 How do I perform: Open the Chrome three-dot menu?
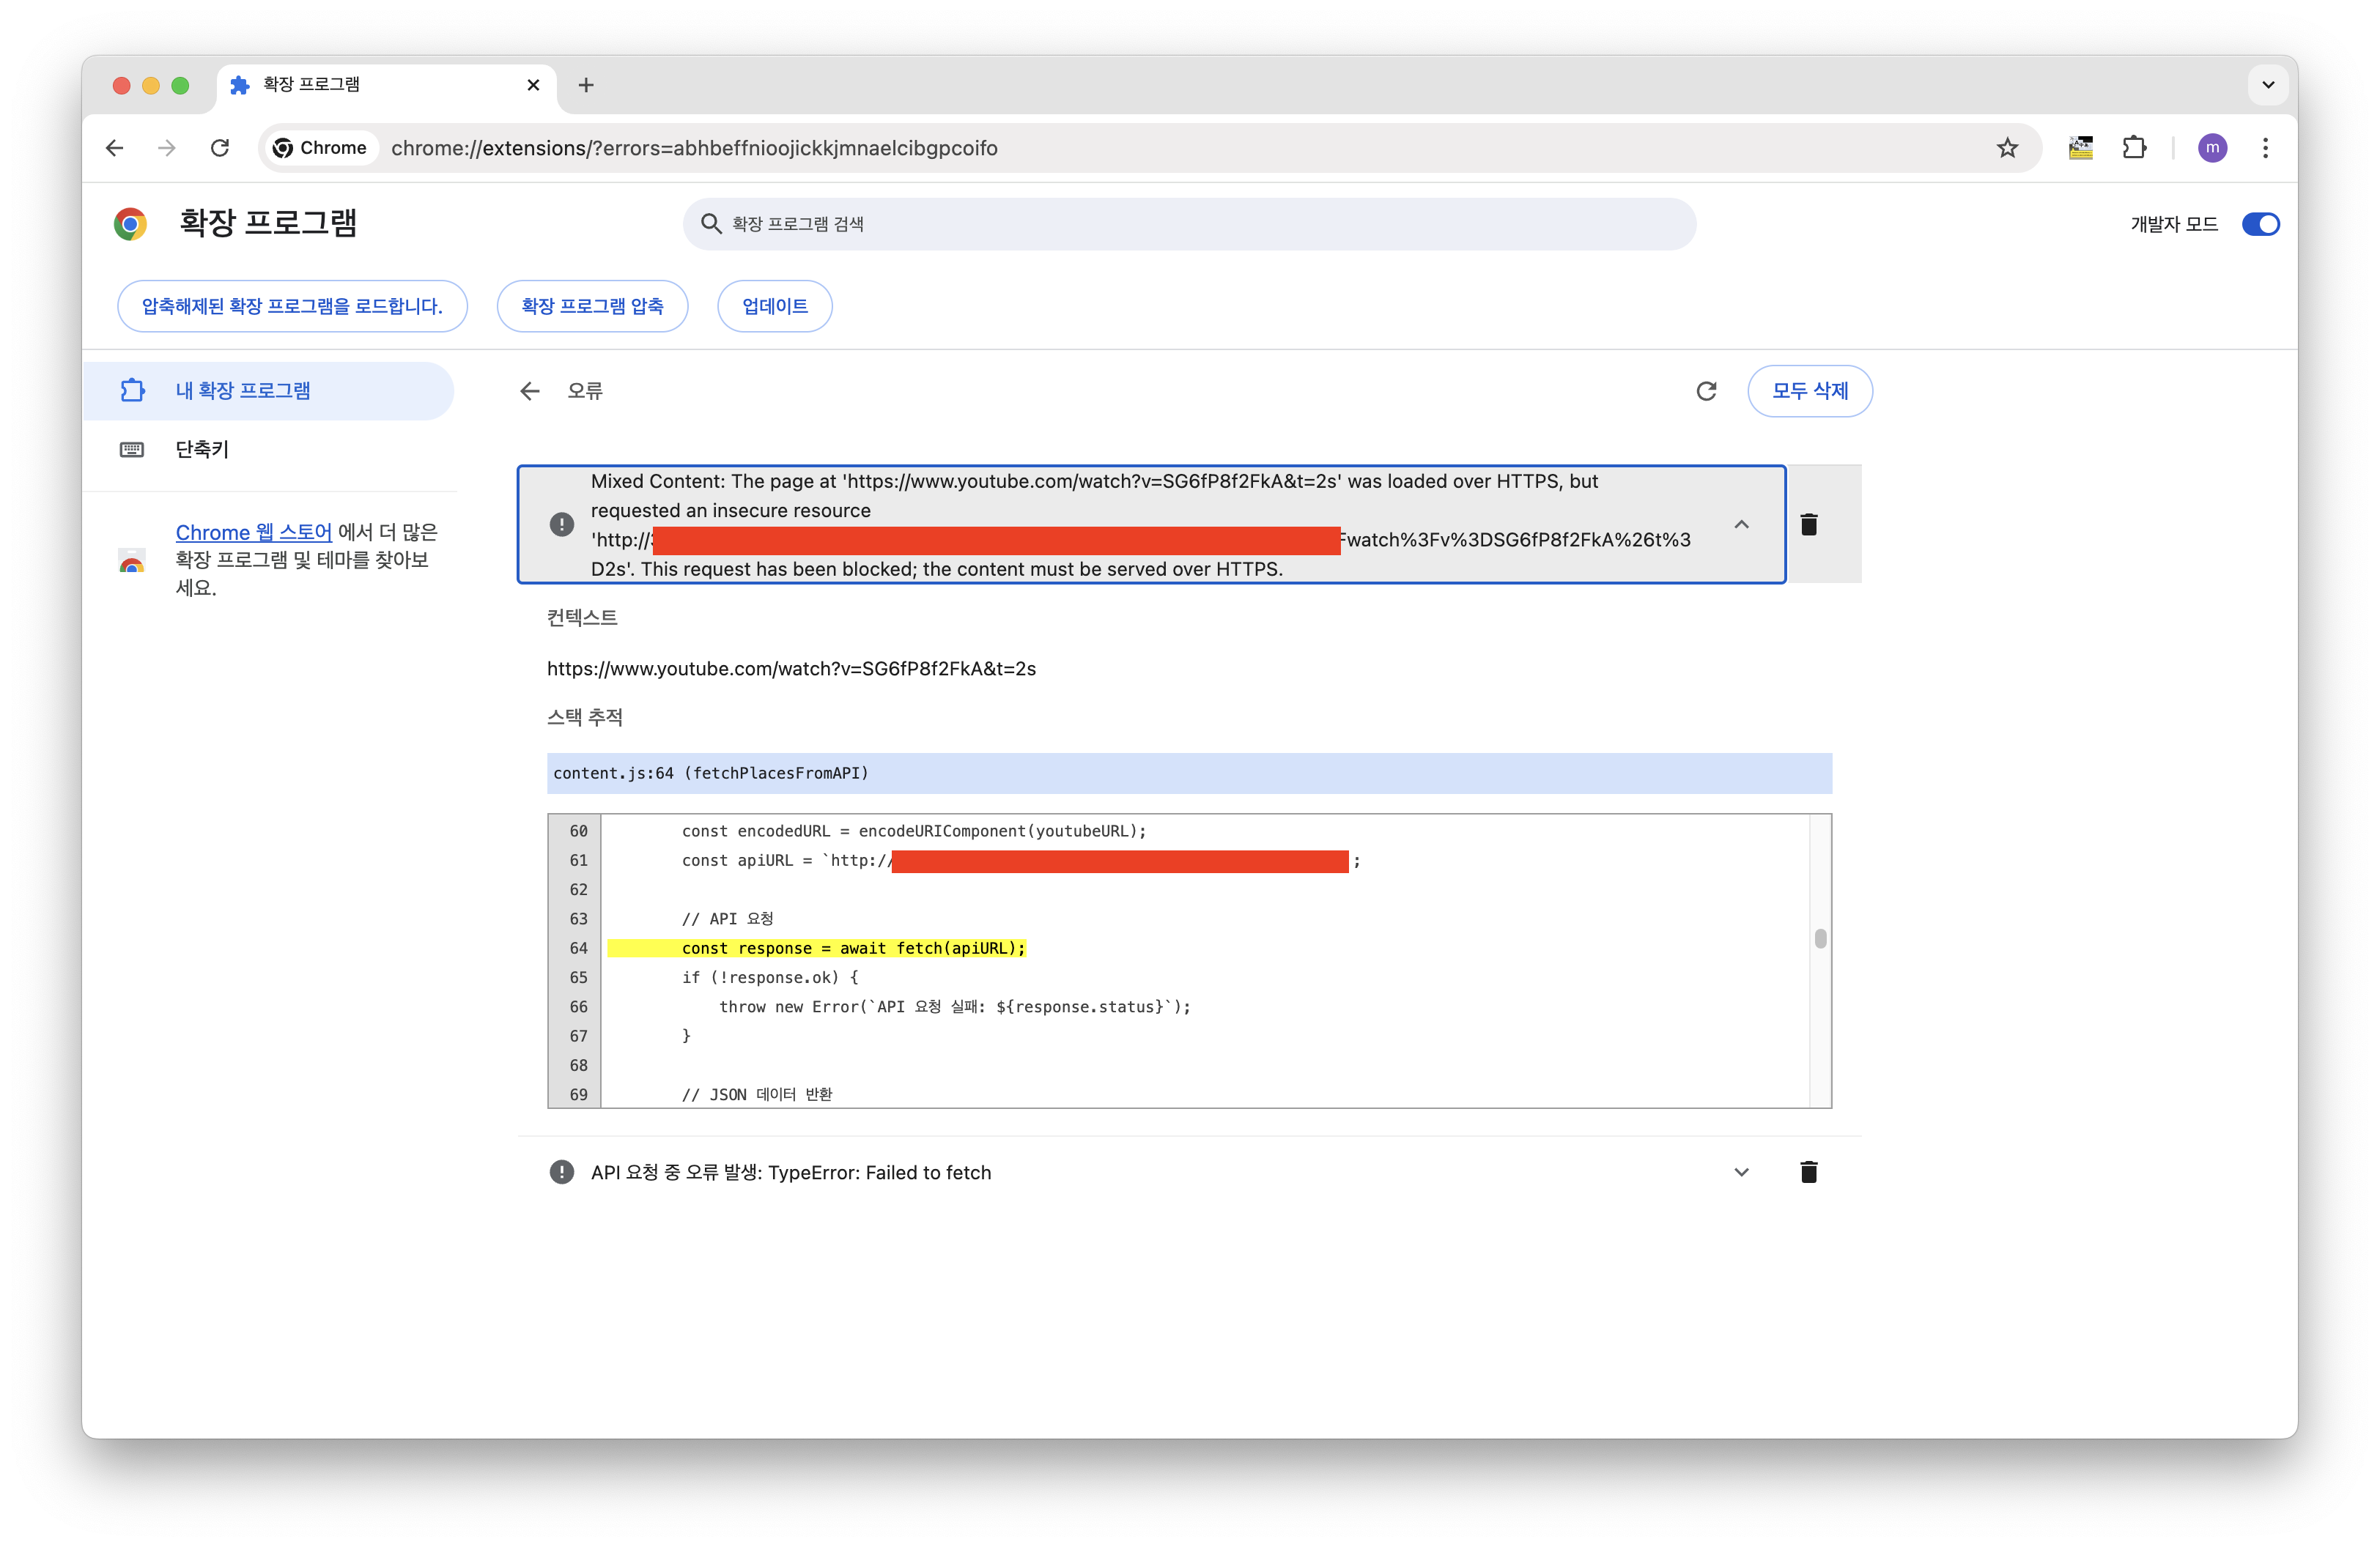(2265, 148)
